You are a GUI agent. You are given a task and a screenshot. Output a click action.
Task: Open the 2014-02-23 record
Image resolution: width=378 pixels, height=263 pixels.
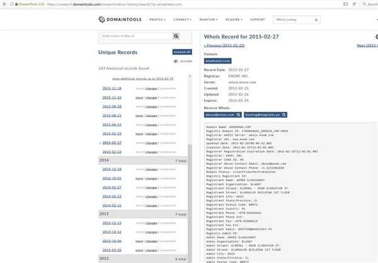click(x=112, y=196)
